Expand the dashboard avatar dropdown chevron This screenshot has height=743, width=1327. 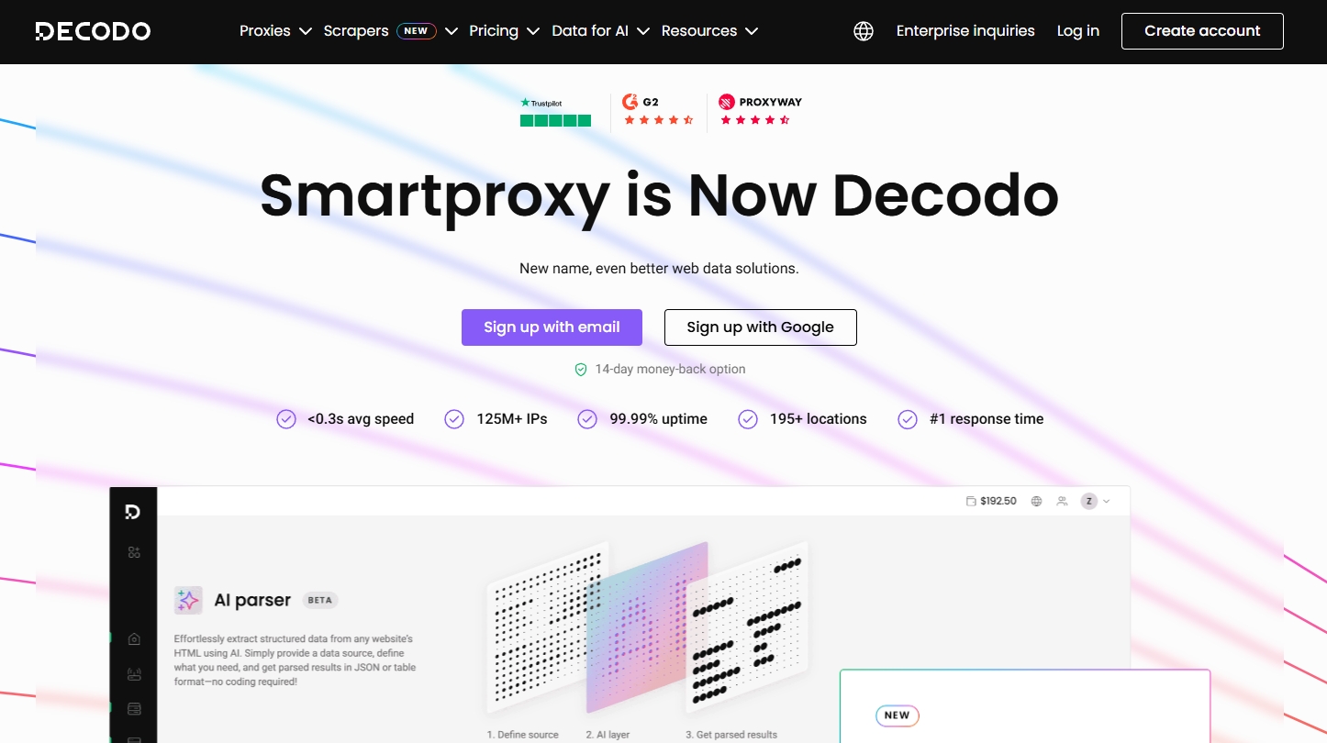coord(1107,502)
